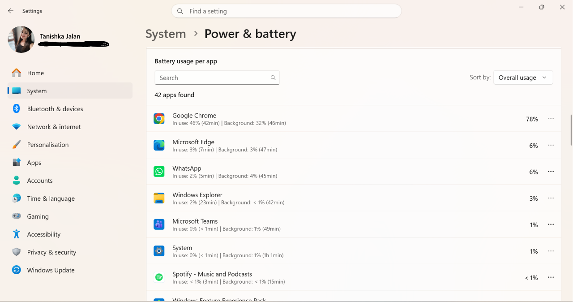This screenshot has height=302, width=573.
Task: Click the Windows Explorer folder icon
Action: 159,198
